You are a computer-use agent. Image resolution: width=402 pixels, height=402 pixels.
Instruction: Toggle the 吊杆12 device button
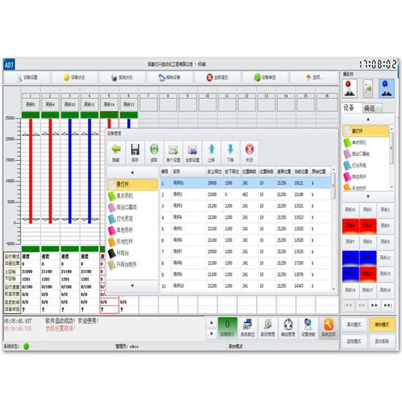tap(385, 258)
